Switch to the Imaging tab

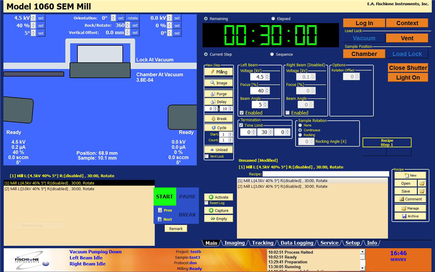(x=235, y=243)
